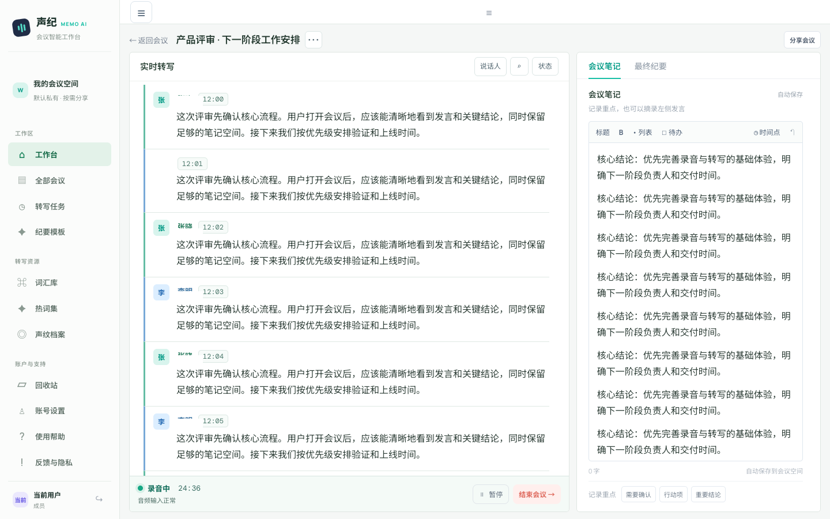Screen dimensions: 830x519
Task: Click the first note paragraph in editor
Action: click(694, 167)
